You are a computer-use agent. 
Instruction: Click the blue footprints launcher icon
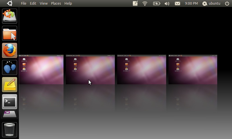pyautogui.click(x=10, y=67)
